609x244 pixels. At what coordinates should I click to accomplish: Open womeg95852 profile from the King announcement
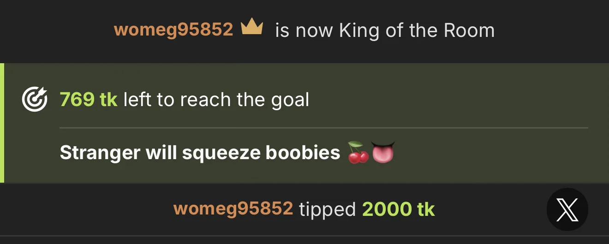pyautogui.click(x=173, y=30)
